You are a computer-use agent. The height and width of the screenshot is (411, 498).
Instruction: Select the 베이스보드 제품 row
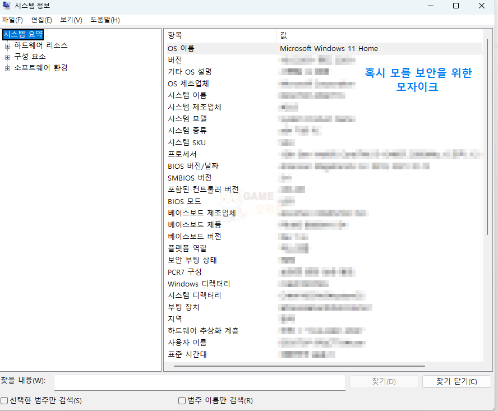point(324,225)
